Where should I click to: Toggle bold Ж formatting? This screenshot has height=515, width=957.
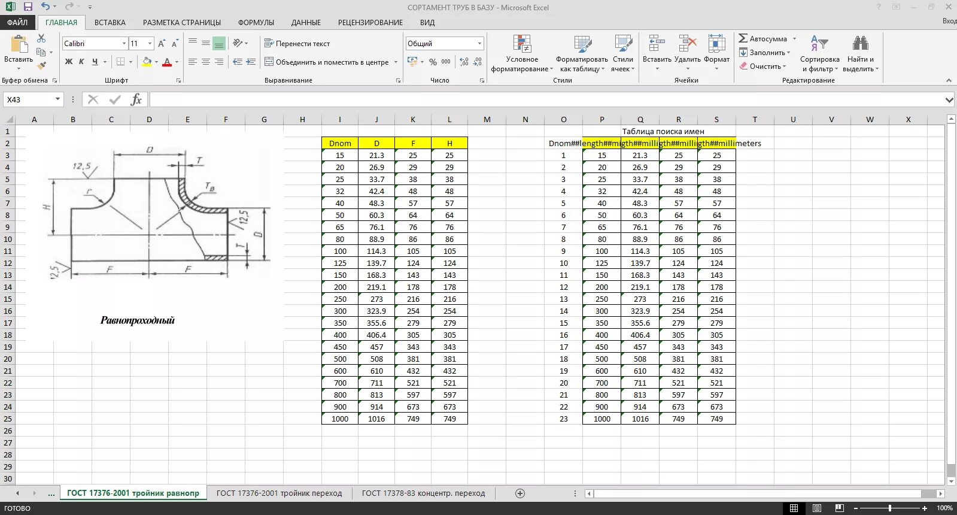tap(69, 62)
